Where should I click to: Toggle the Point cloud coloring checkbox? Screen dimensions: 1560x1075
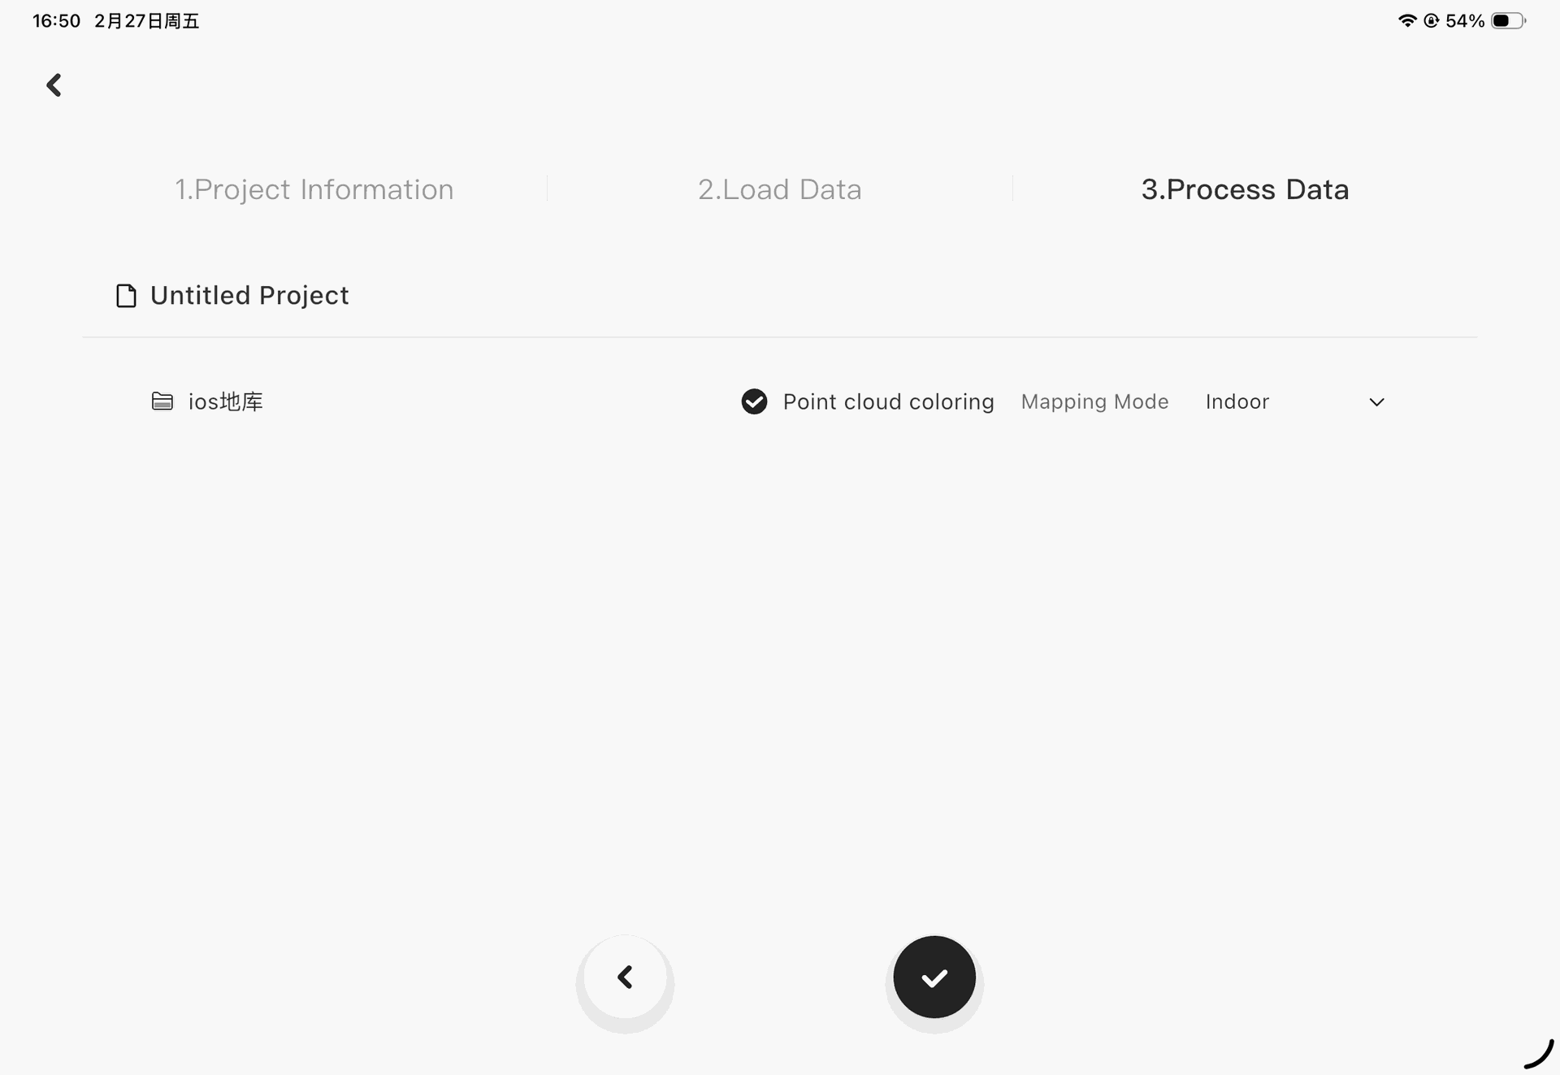coord(754,401)
